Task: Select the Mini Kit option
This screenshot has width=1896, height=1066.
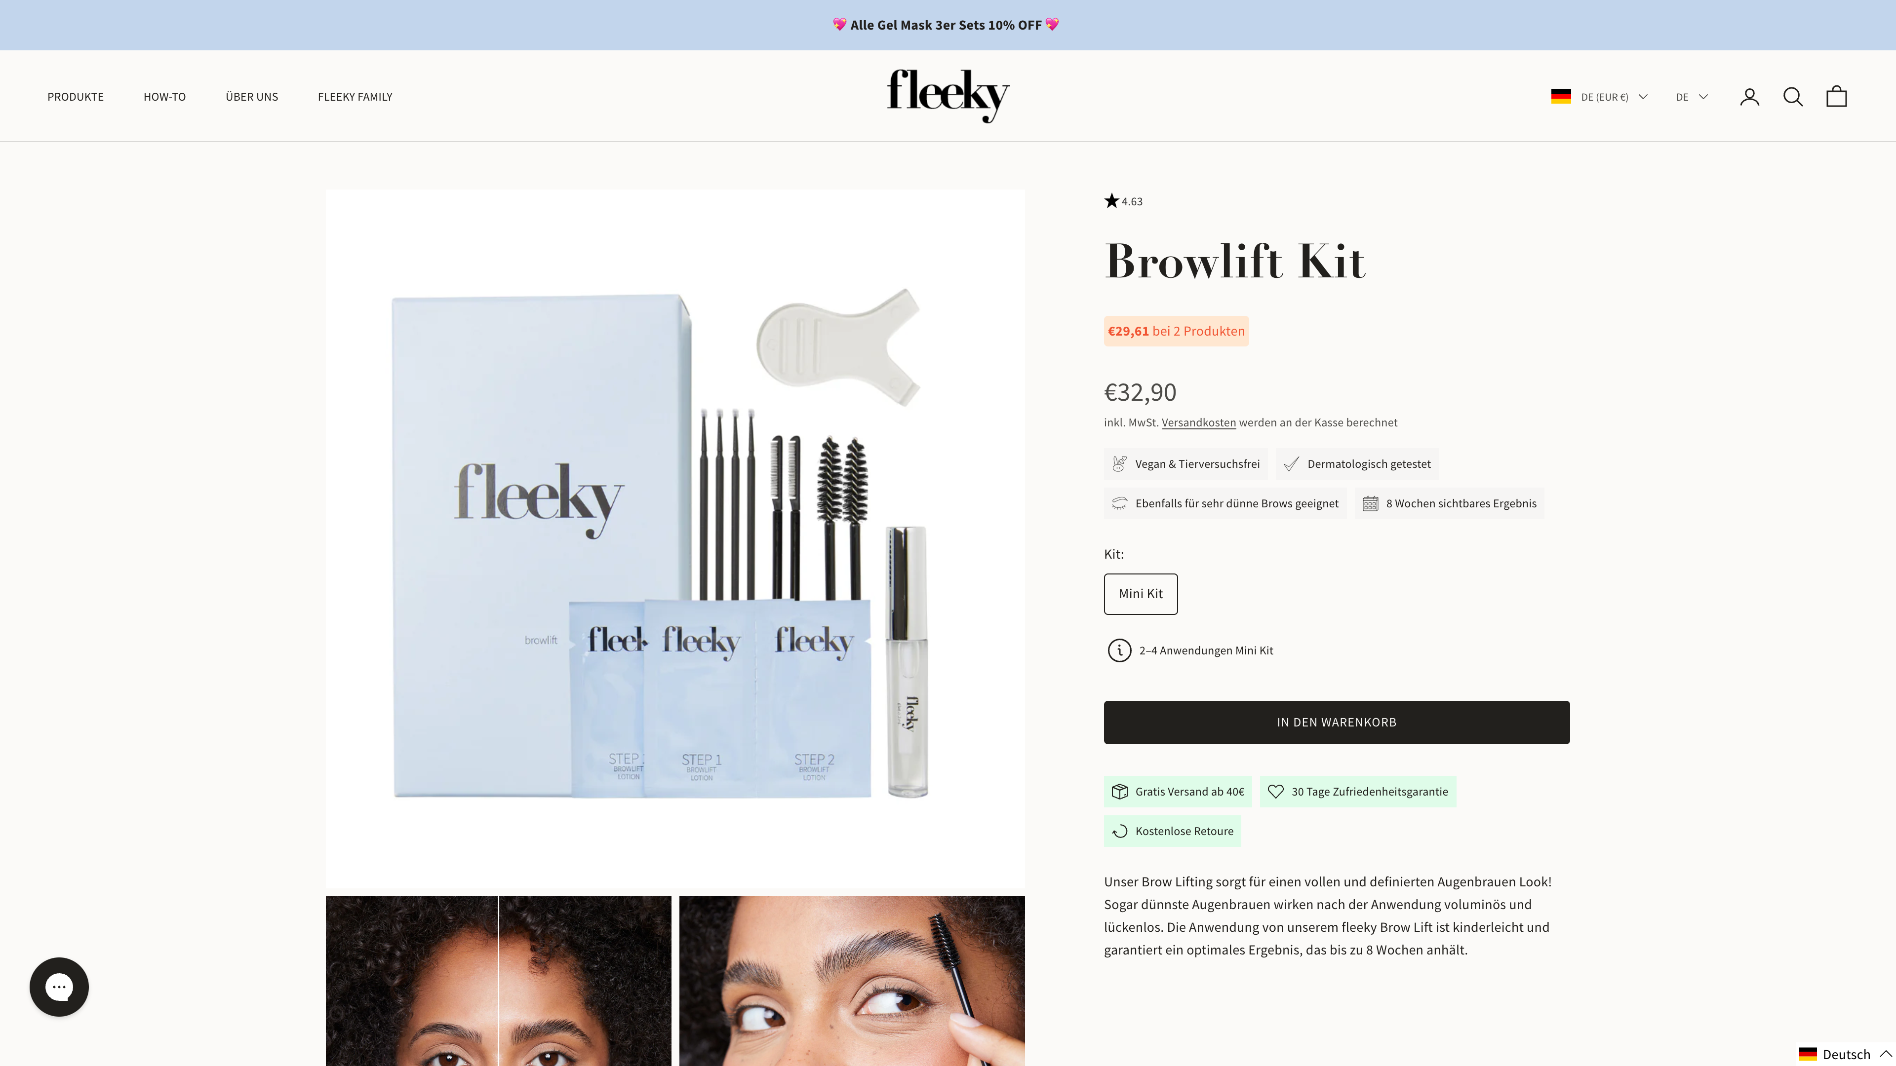Action: pos(1141,594)
